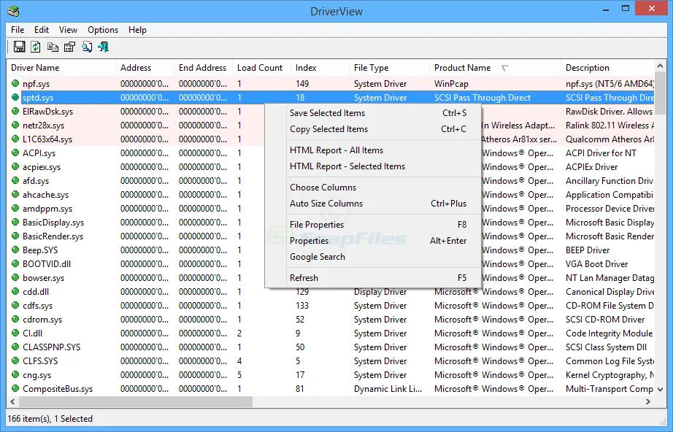Viewport: 673px width, 432px height.
Task: Click the Copy Selected Items toolbar icon
Action: [x=53, y=47]
